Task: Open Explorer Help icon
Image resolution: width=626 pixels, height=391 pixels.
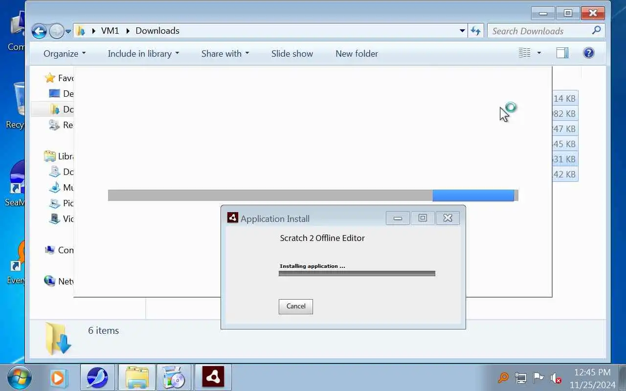Action: click(589, 53)
